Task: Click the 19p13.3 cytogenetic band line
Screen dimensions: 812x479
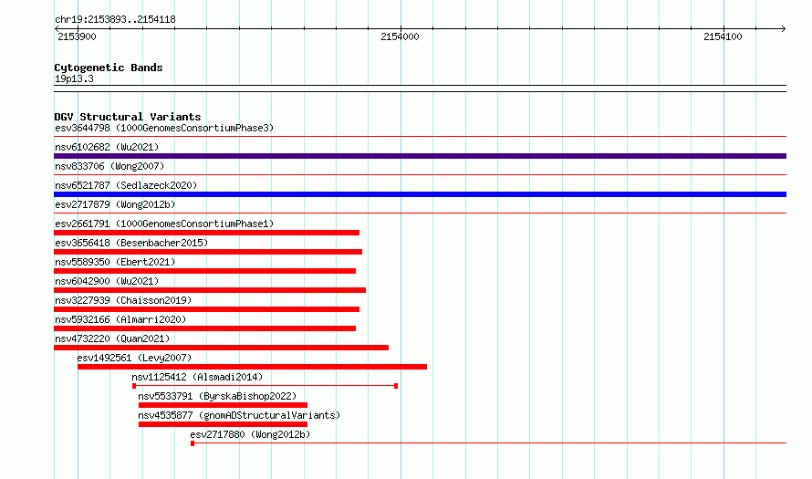Action: [x=420, y=89]
